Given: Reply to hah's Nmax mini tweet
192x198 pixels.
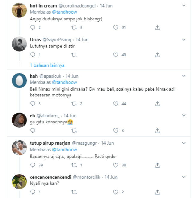Looking at the screenshot, I should [33, 104].
